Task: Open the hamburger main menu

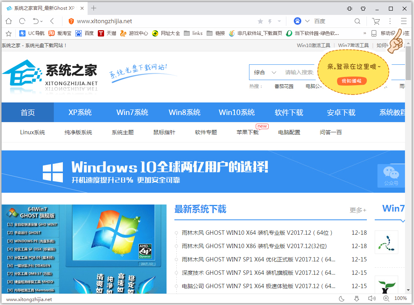Action: (404, 21)
